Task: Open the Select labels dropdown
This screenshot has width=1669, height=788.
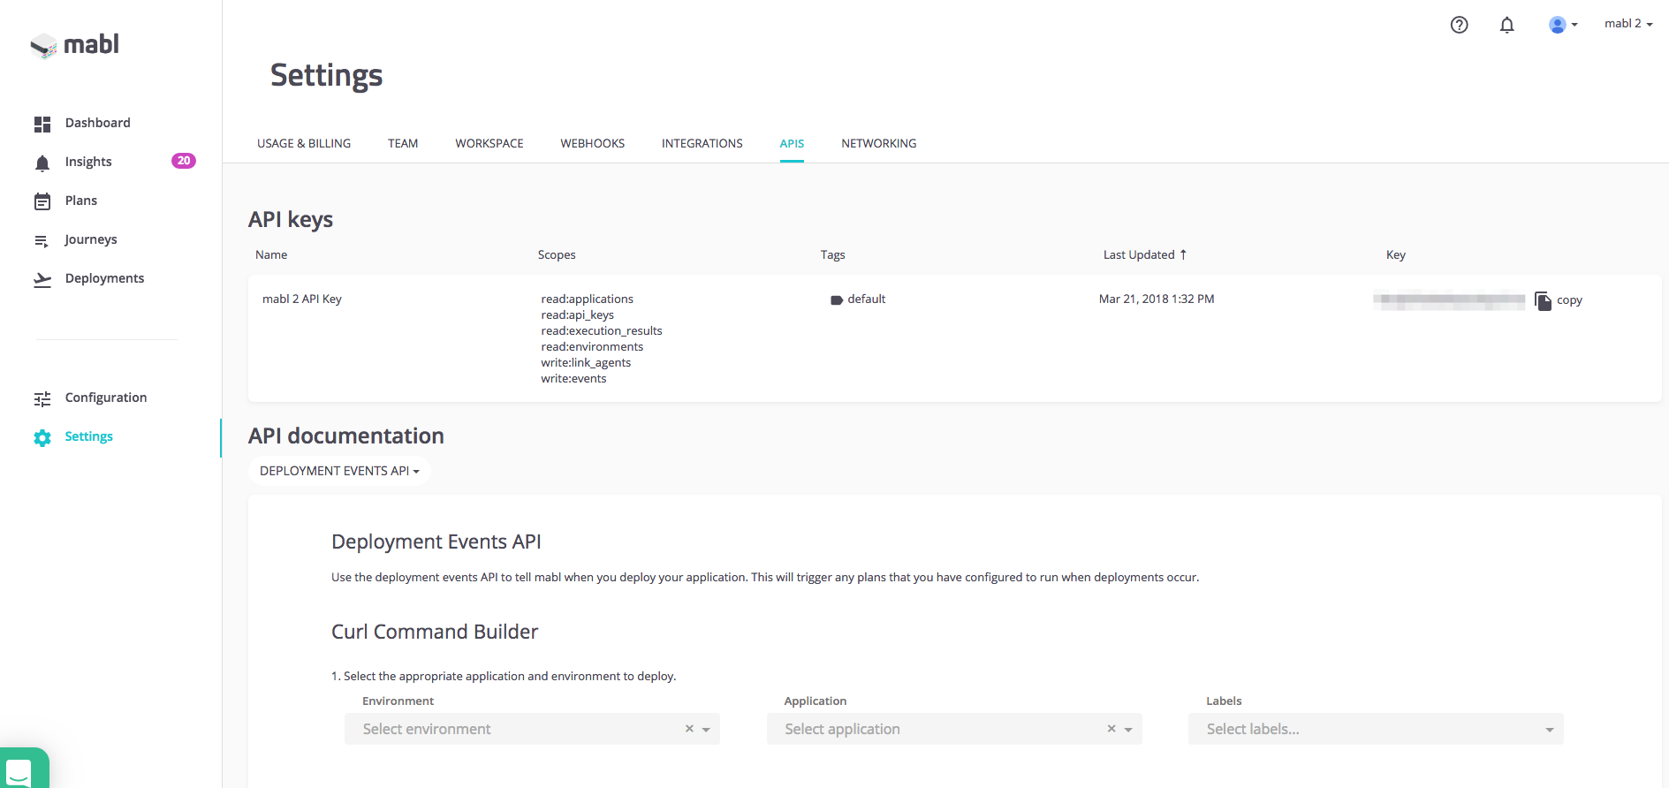Action: (1376, 729)
